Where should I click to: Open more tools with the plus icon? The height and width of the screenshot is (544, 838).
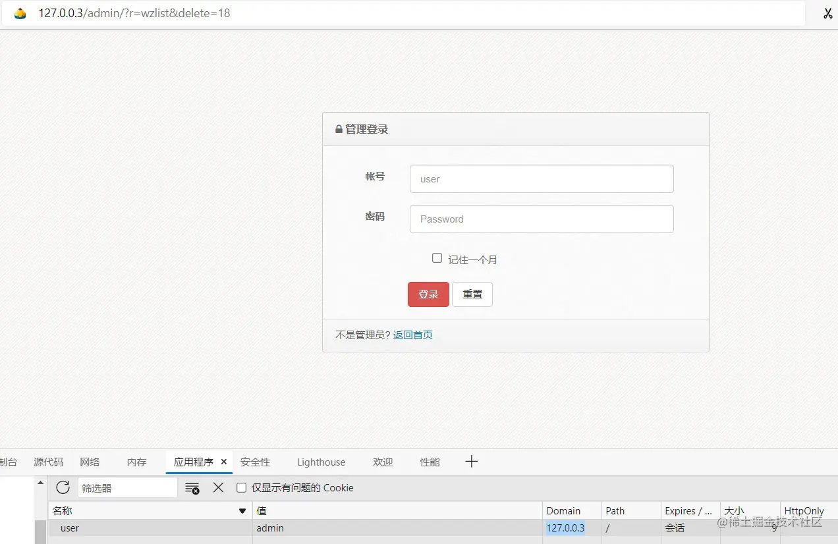click(x=471, y=462)
